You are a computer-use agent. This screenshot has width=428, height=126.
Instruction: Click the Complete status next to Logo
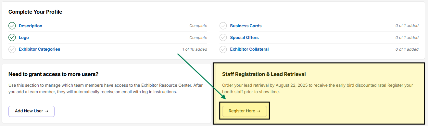(198, 38)
